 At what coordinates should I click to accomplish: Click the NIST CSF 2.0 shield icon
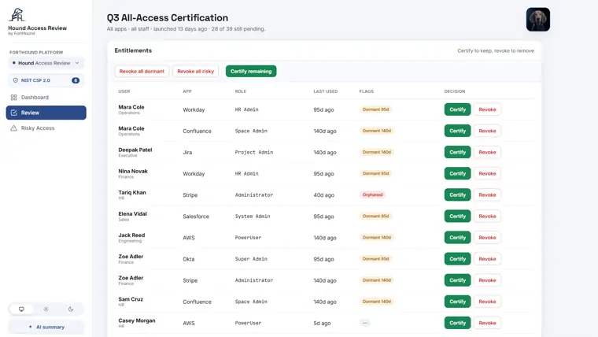16,80
